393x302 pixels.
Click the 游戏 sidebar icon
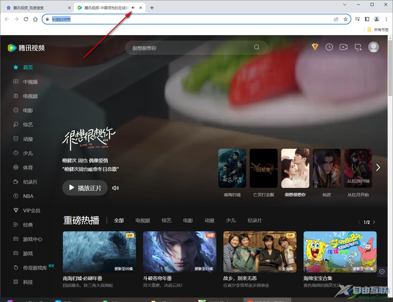[x=16, y=253]
